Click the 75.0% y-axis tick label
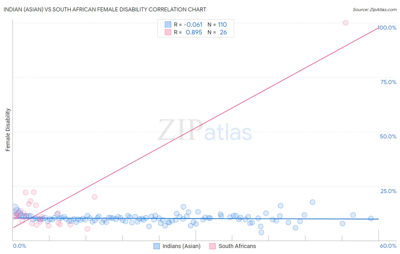 pyautogui.click(x=388, y=82)
